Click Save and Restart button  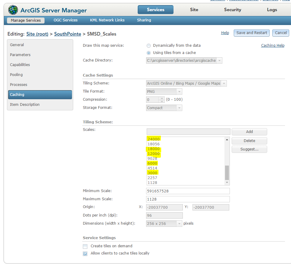[x=252, y=33]
